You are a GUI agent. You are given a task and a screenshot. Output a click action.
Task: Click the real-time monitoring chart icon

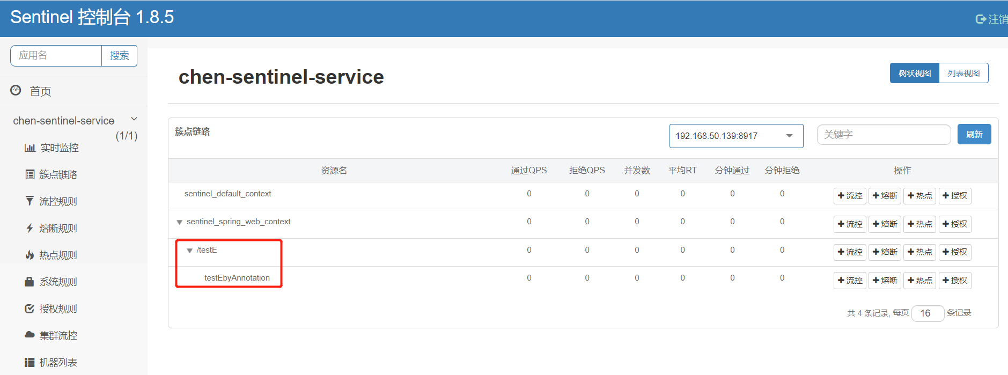30,148
